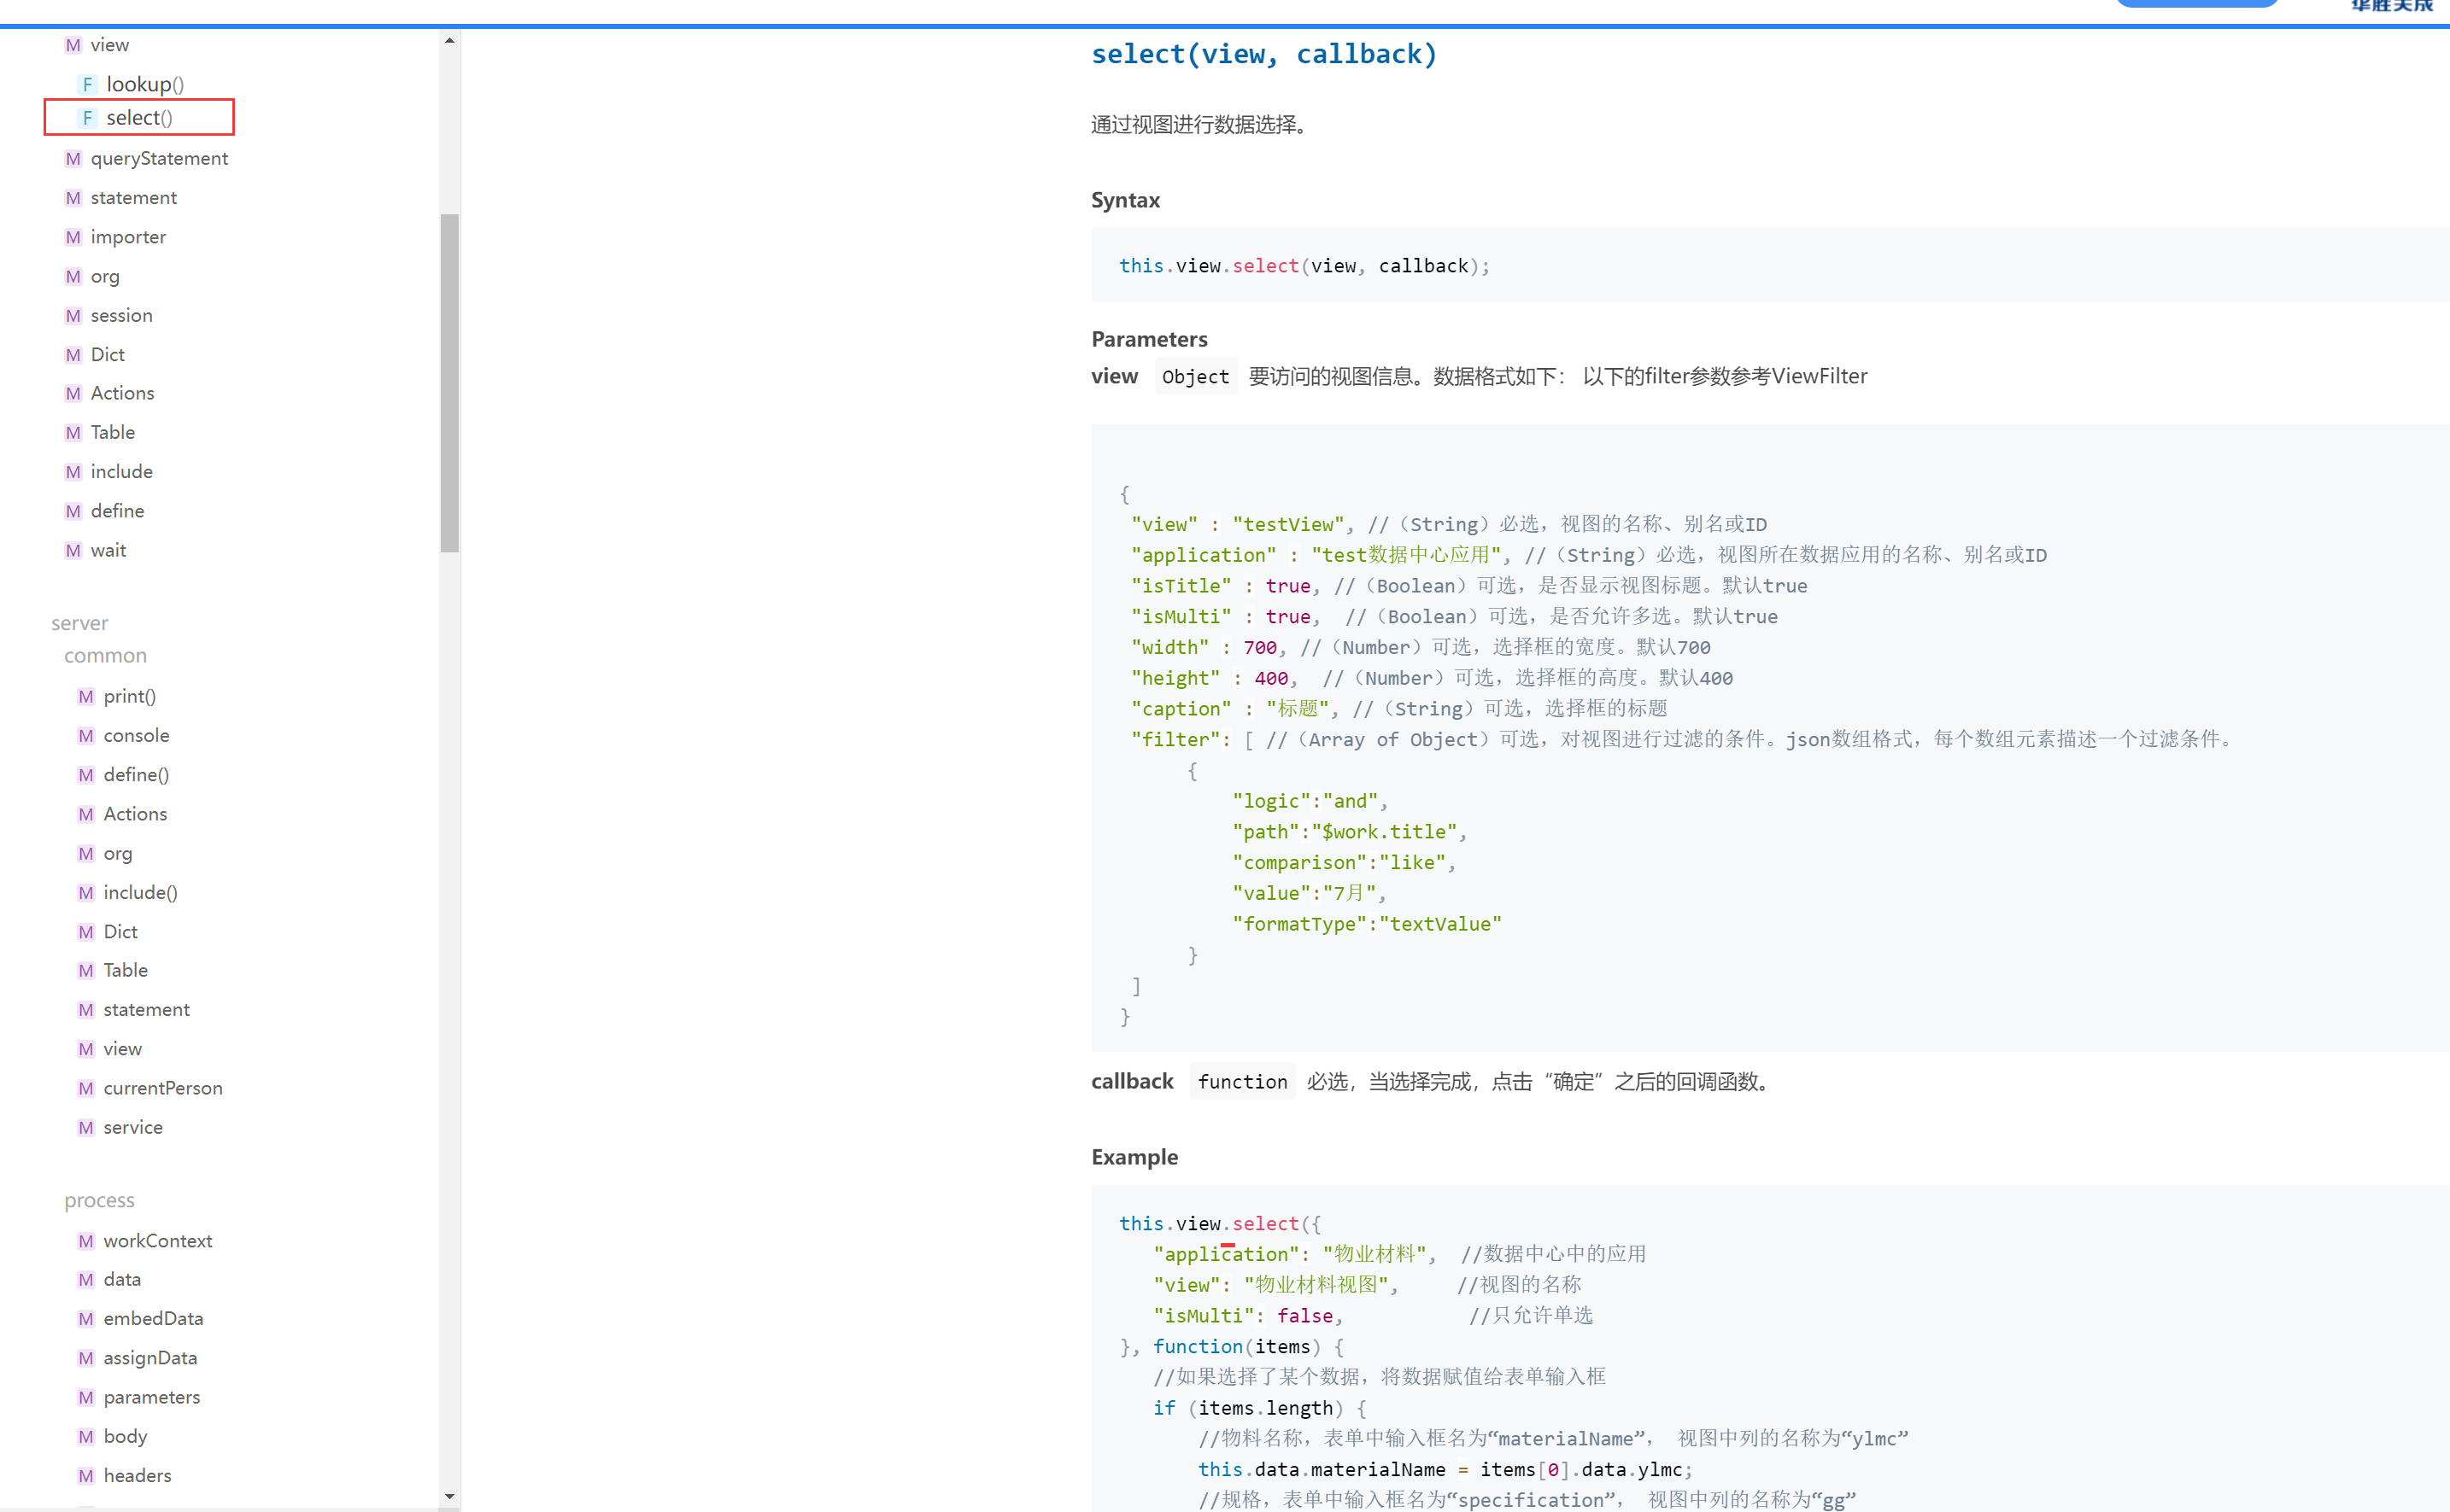This screenshot has width=2450, height=1512.
Task: Click the F icon beside lookup()
Action: (87, 84)
